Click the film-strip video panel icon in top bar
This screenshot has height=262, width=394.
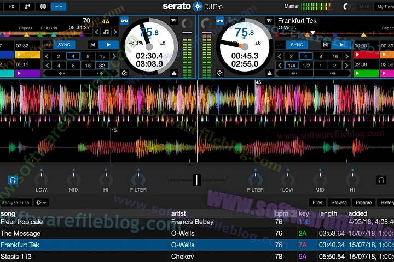[x=43, y=7]
